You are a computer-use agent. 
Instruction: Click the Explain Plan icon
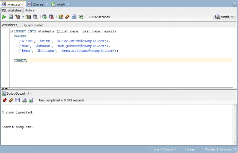17,17
